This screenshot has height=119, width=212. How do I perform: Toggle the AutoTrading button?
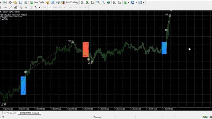pyautogui.click(x=70, y=2)
